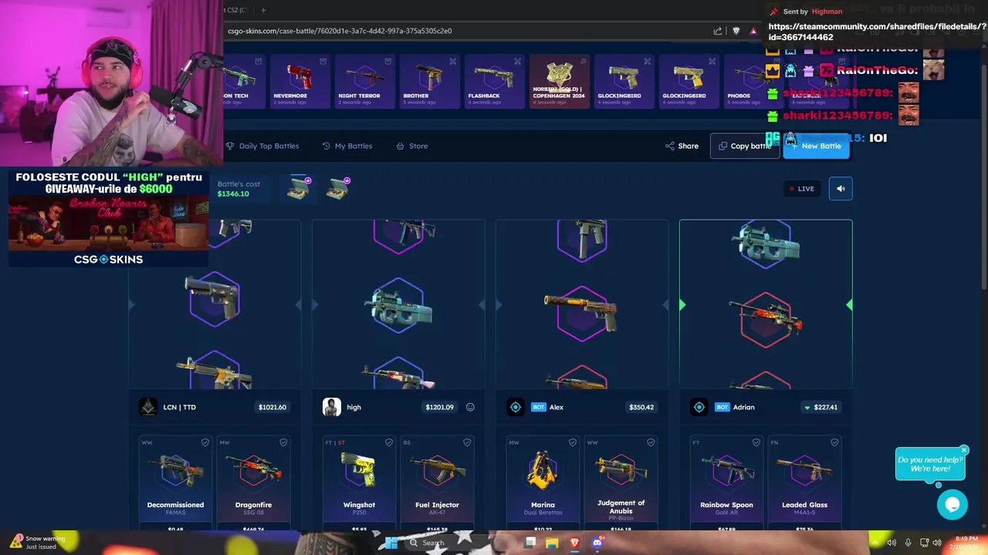Open the FLASHBACK live drop card
Image resolution: width=988 pixels, height=555 pixels.
(493, 81)
